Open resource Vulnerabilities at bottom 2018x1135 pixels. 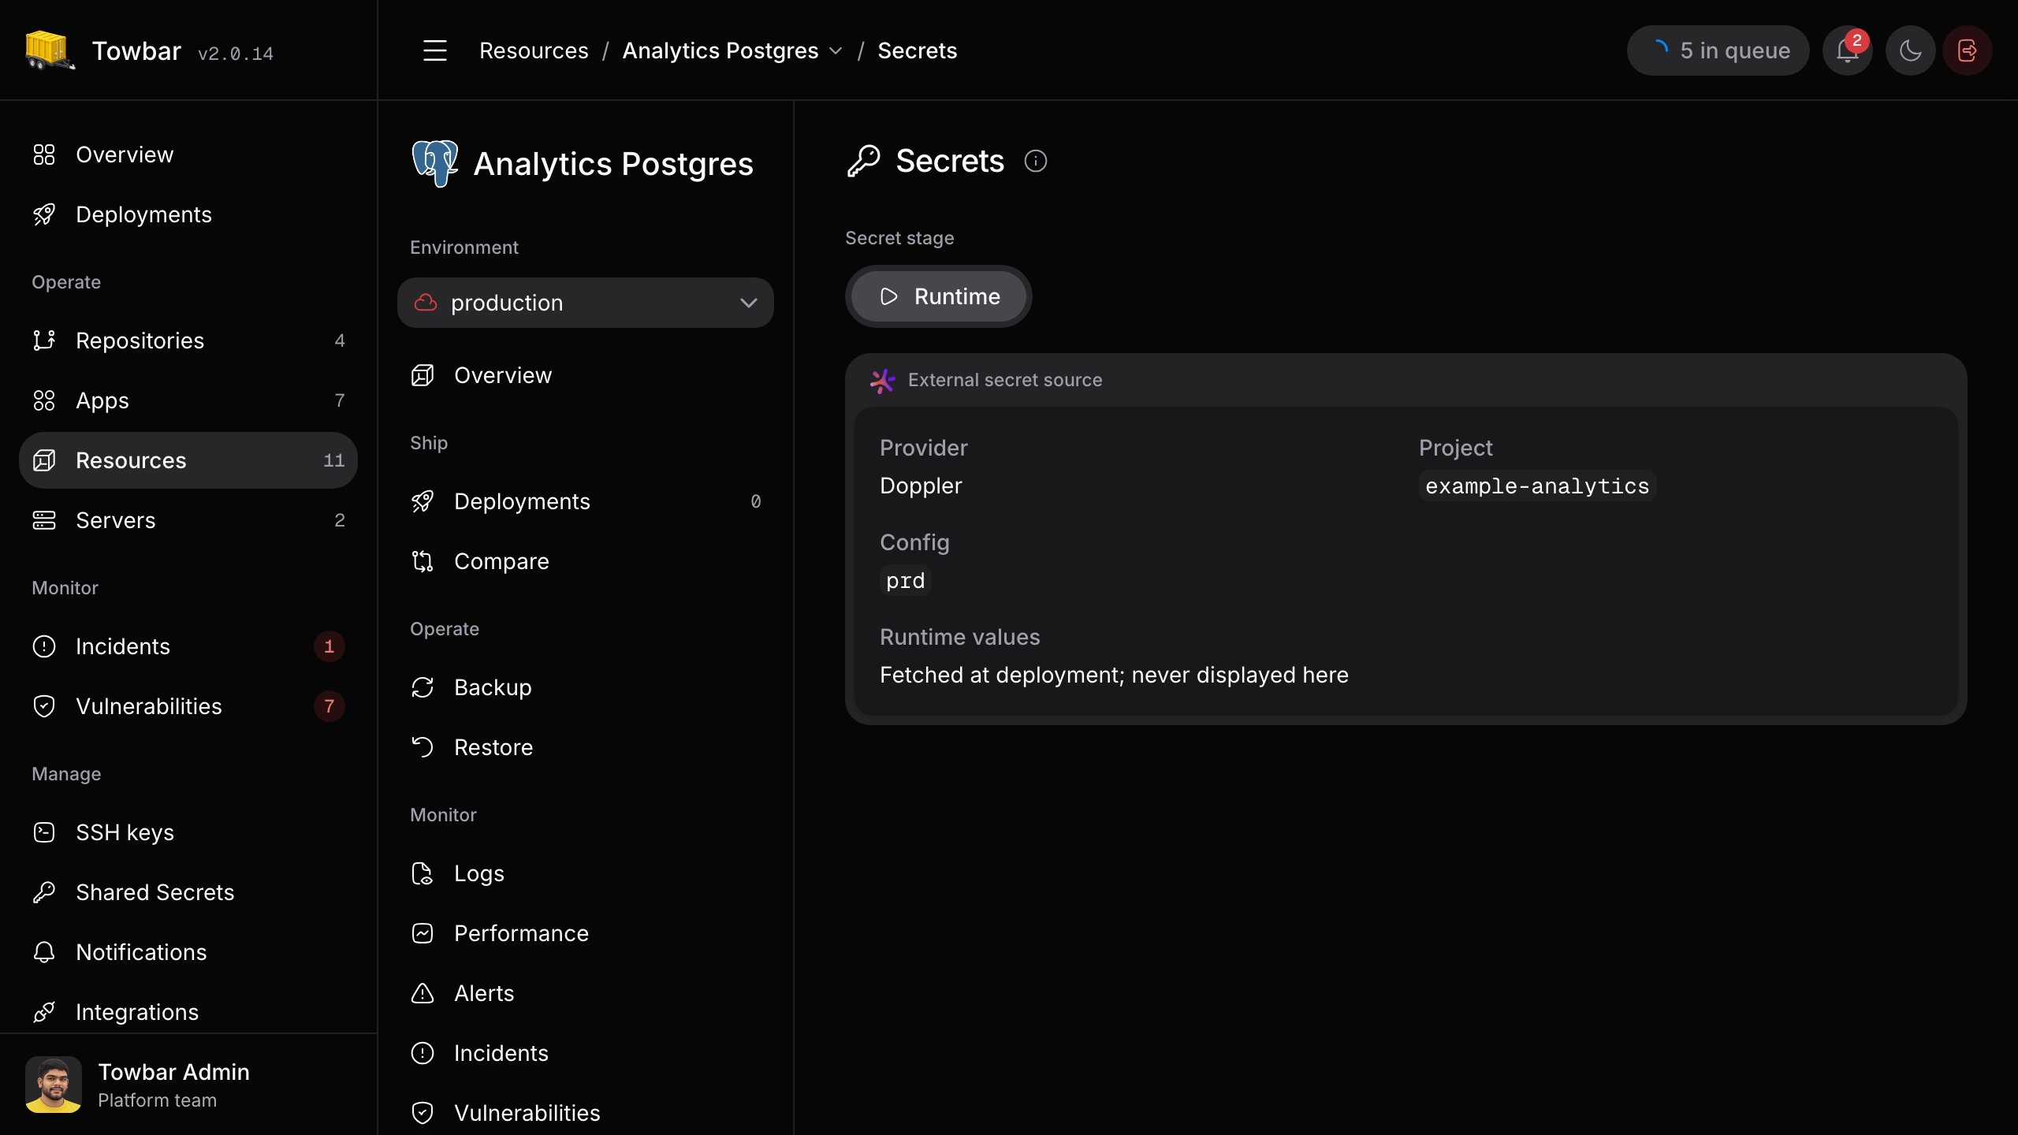(585, 1113)
